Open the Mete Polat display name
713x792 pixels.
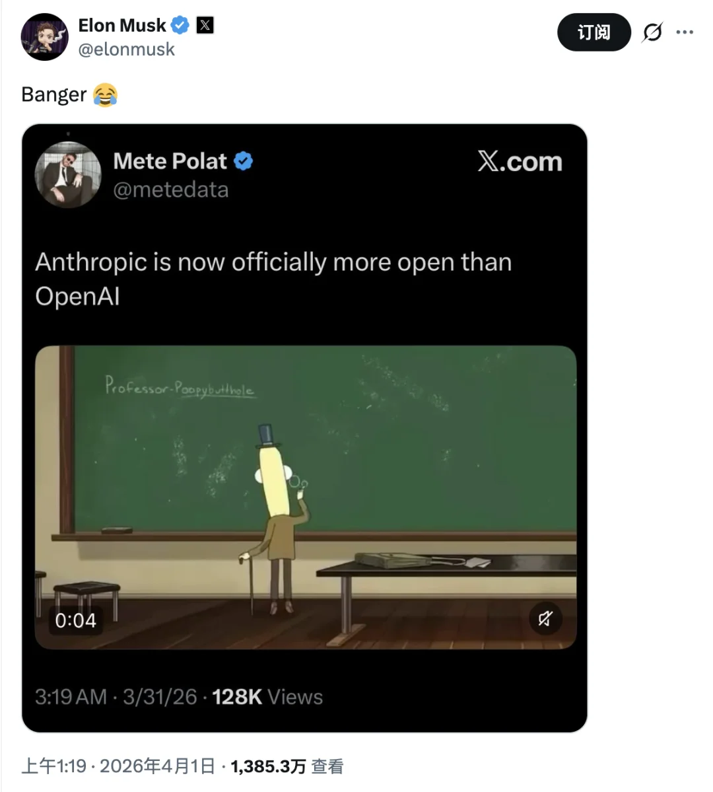[x=170, y=161]
